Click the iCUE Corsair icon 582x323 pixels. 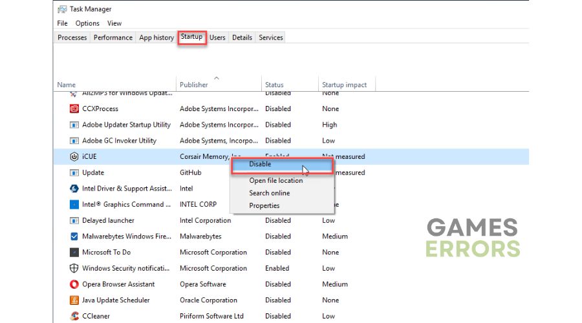pos(74,156)
